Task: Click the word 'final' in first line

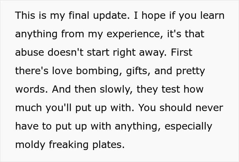Action: pyautogui.click(x=79, y=15)
